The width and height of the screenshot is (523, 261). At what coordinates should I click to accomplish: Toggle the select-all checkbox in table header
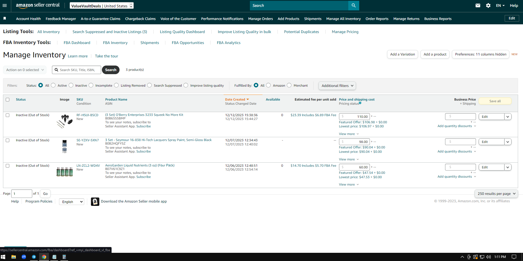pyautogui.click(x=8, y=99)
